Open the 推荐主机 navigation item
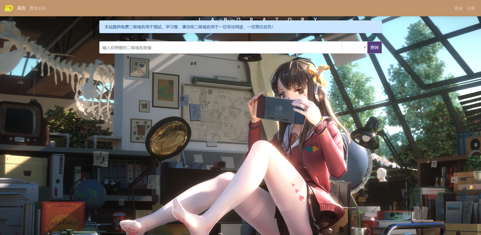Image resolution: width=481 pixels, height=235 pixels. pos(38,8)
